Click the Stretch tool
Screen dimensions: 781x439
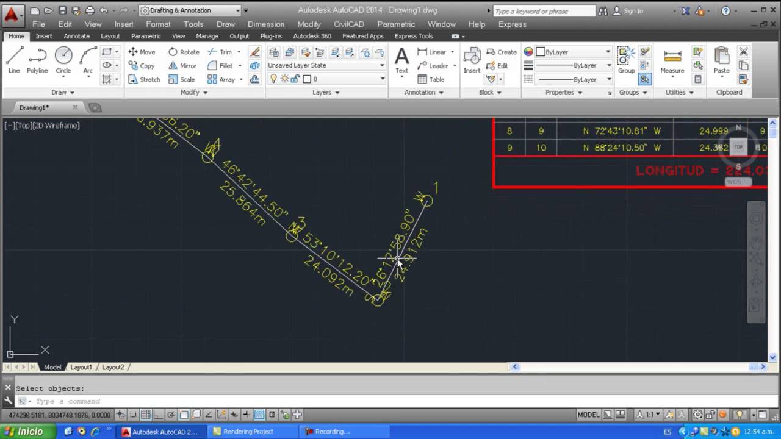(x=145, y=79)
